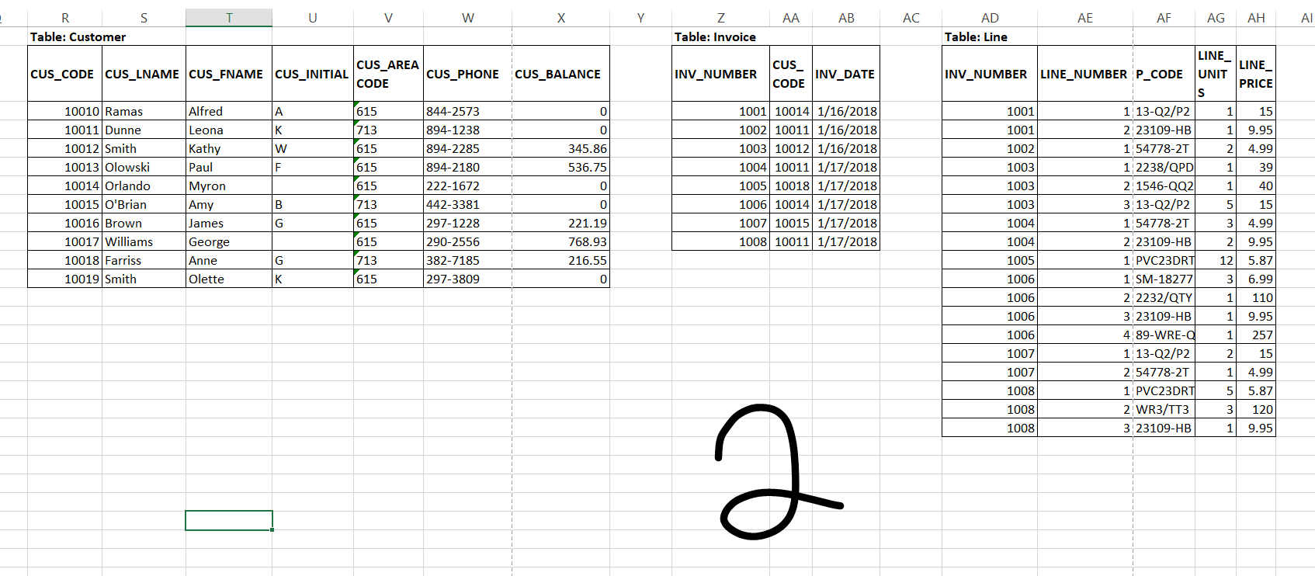Select invoice number 1003 in Invoice table
The width and height of the screenshot is (1315, 576).
coord(720,148)
